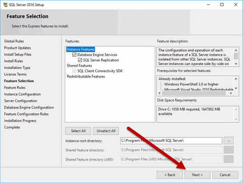Minimize the setup window
243x183 pixels.
click(208, 5)
